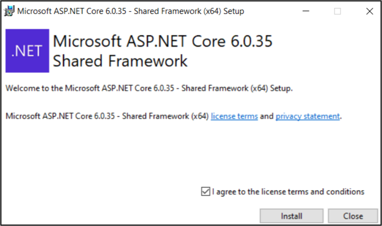Click the 'Microsoft ASP.NET Core 6.0.35' heading line
This screenshot has width=382, height=226.
point(162,41)
